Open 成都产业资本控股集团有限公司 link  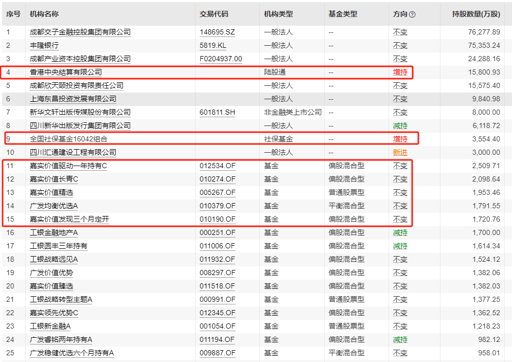pyautogui.click(x=80, y=59)
